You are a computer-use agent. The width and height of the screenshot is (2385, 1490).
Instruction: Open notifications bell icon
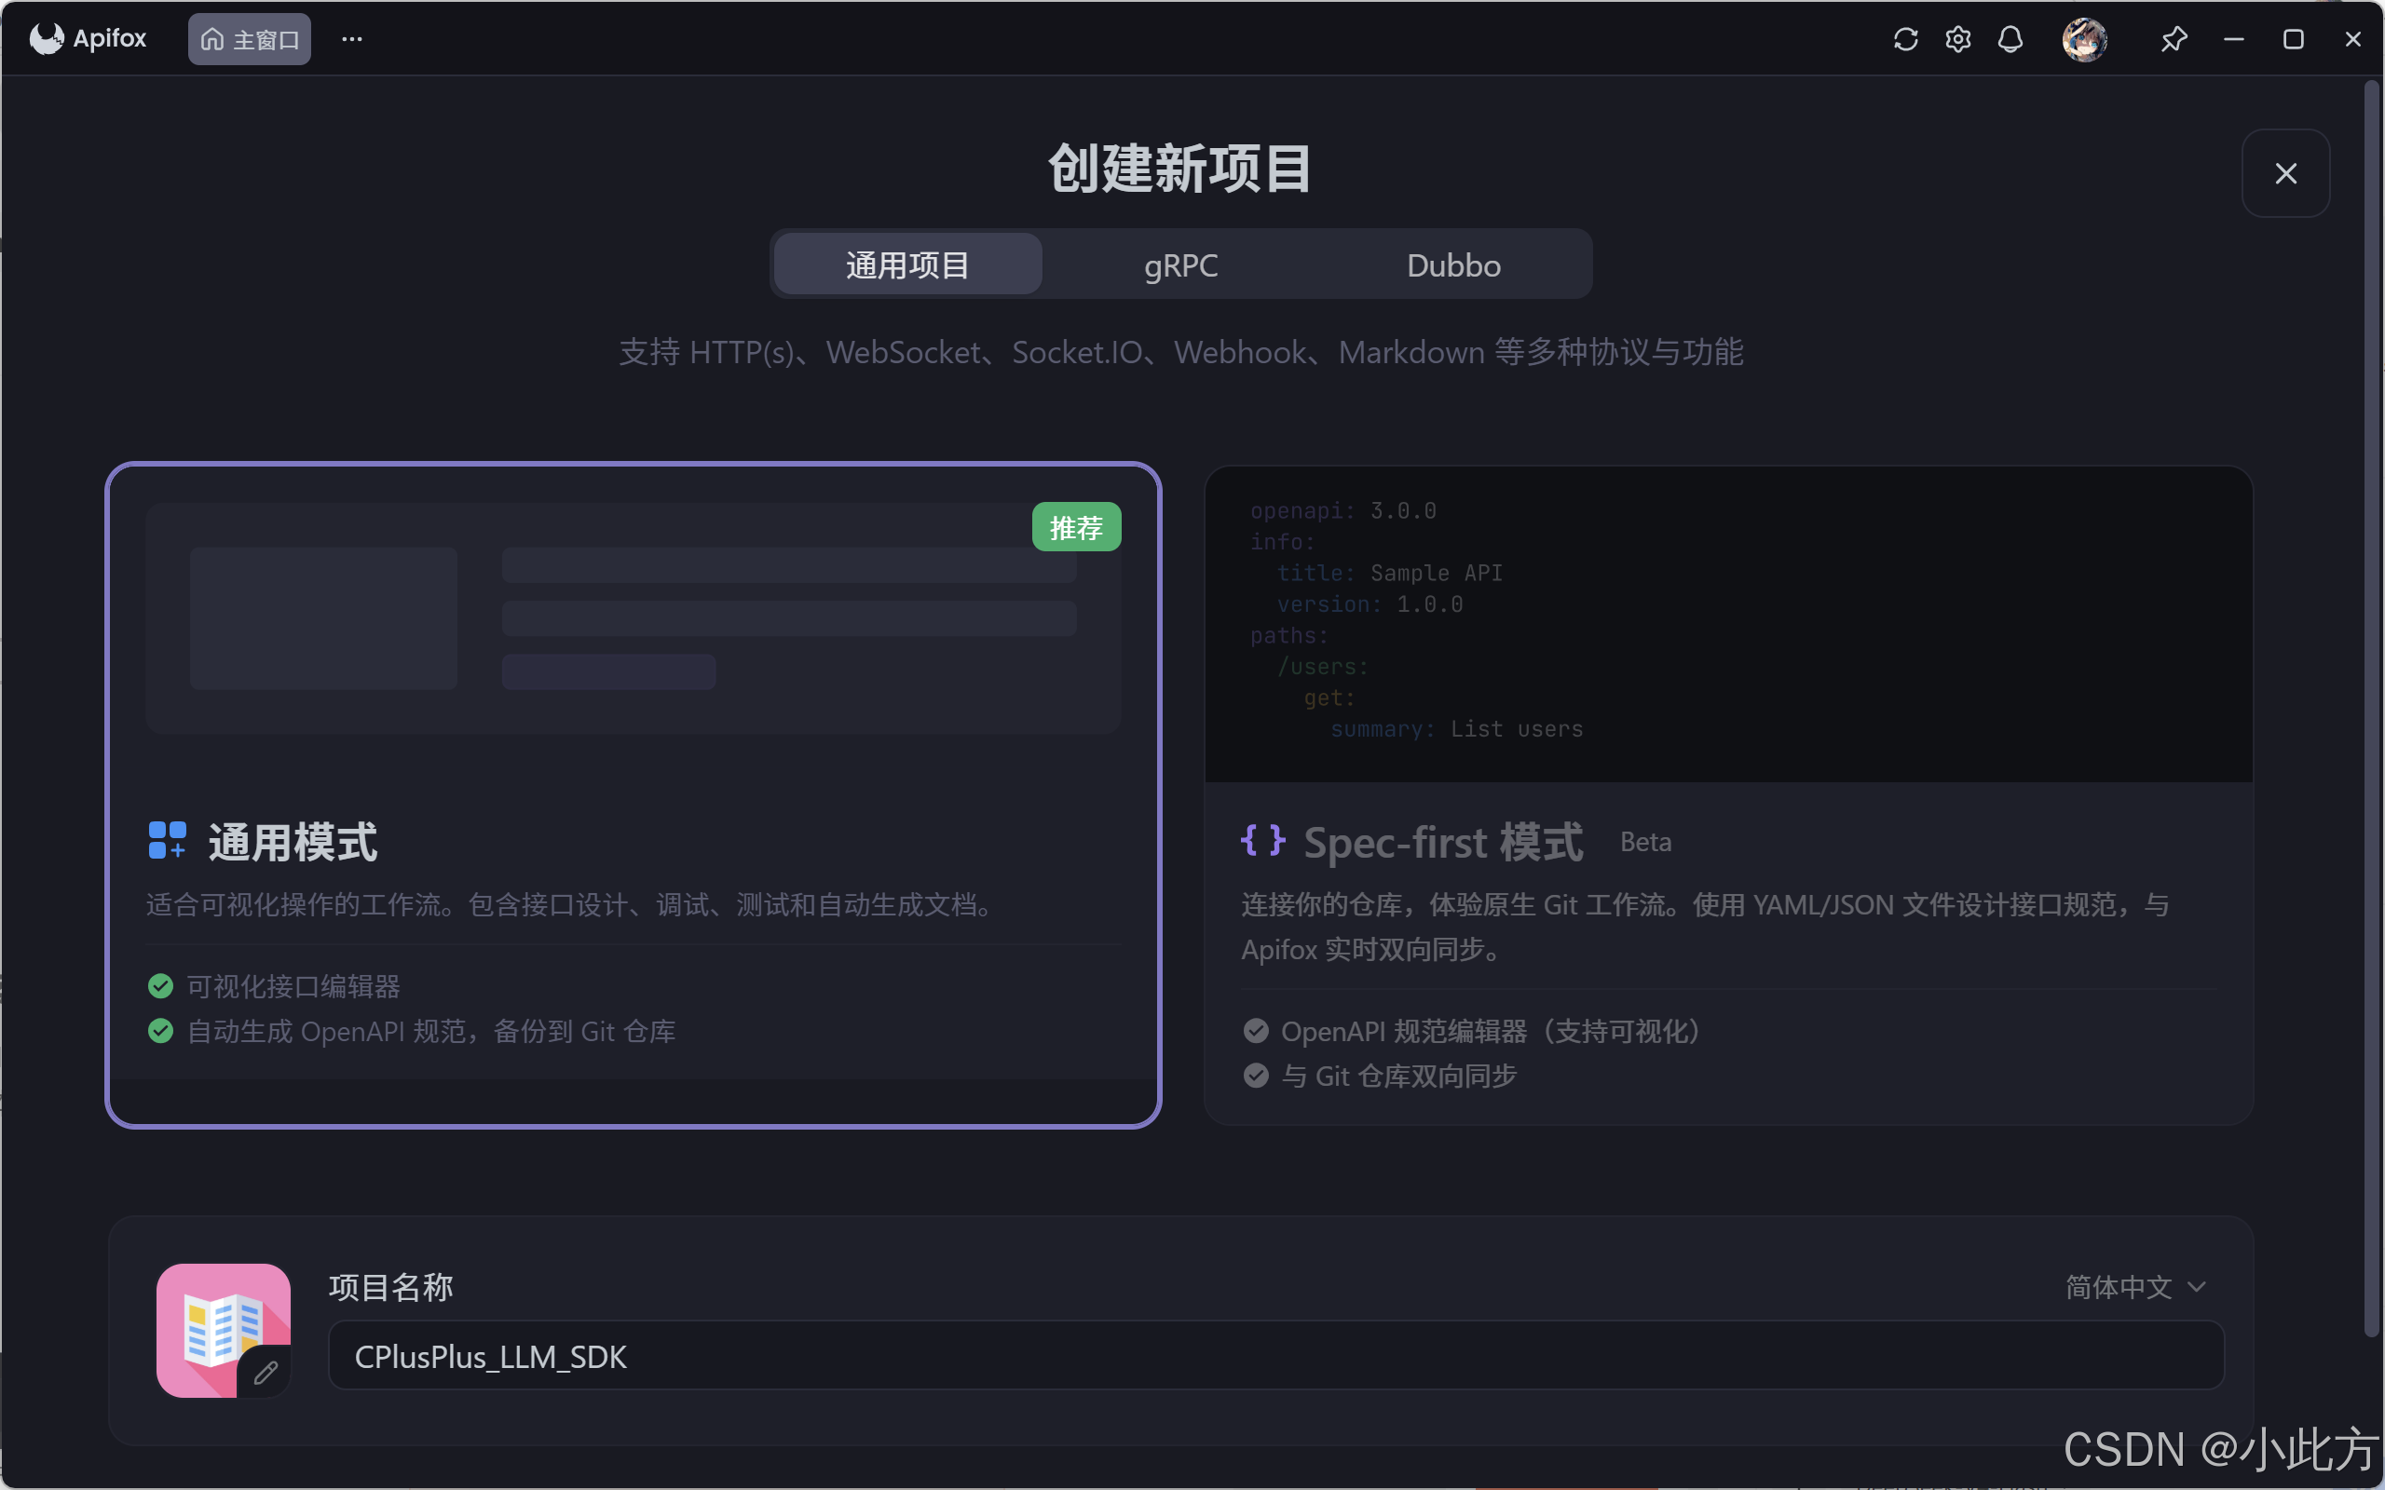2010,39
